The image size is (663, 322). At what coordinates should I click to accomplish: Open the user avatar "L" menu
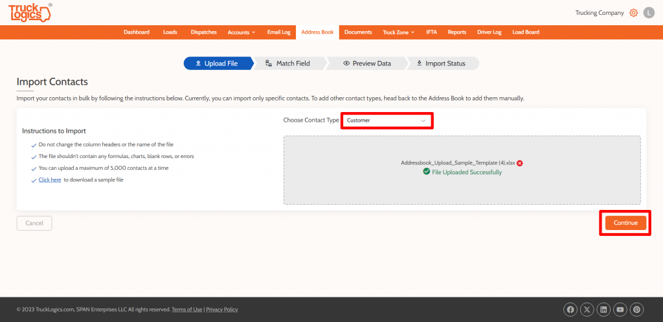(649, 13)
